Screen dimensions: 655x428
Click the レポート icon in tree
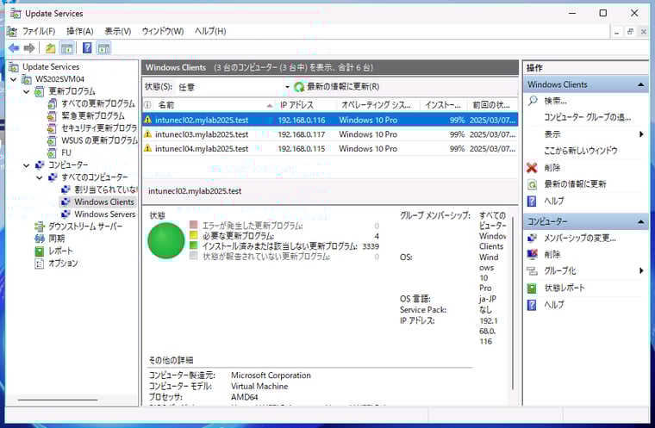pyautogui.click(x=40, y=251)
